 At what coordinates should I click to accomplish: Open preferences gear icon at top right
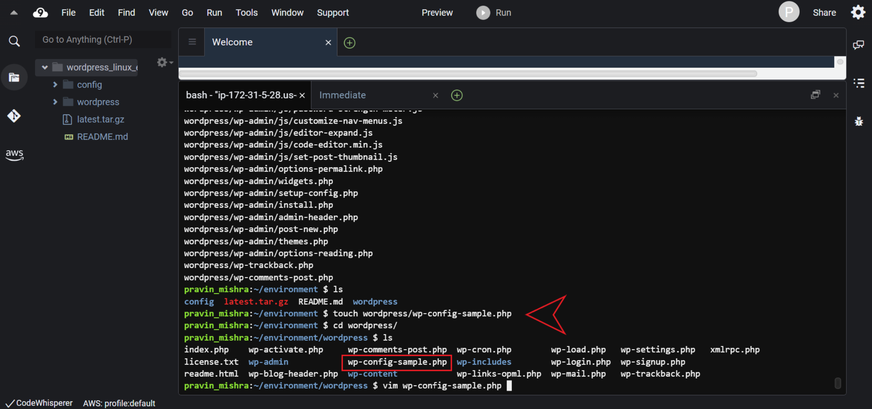pos(858,13)
